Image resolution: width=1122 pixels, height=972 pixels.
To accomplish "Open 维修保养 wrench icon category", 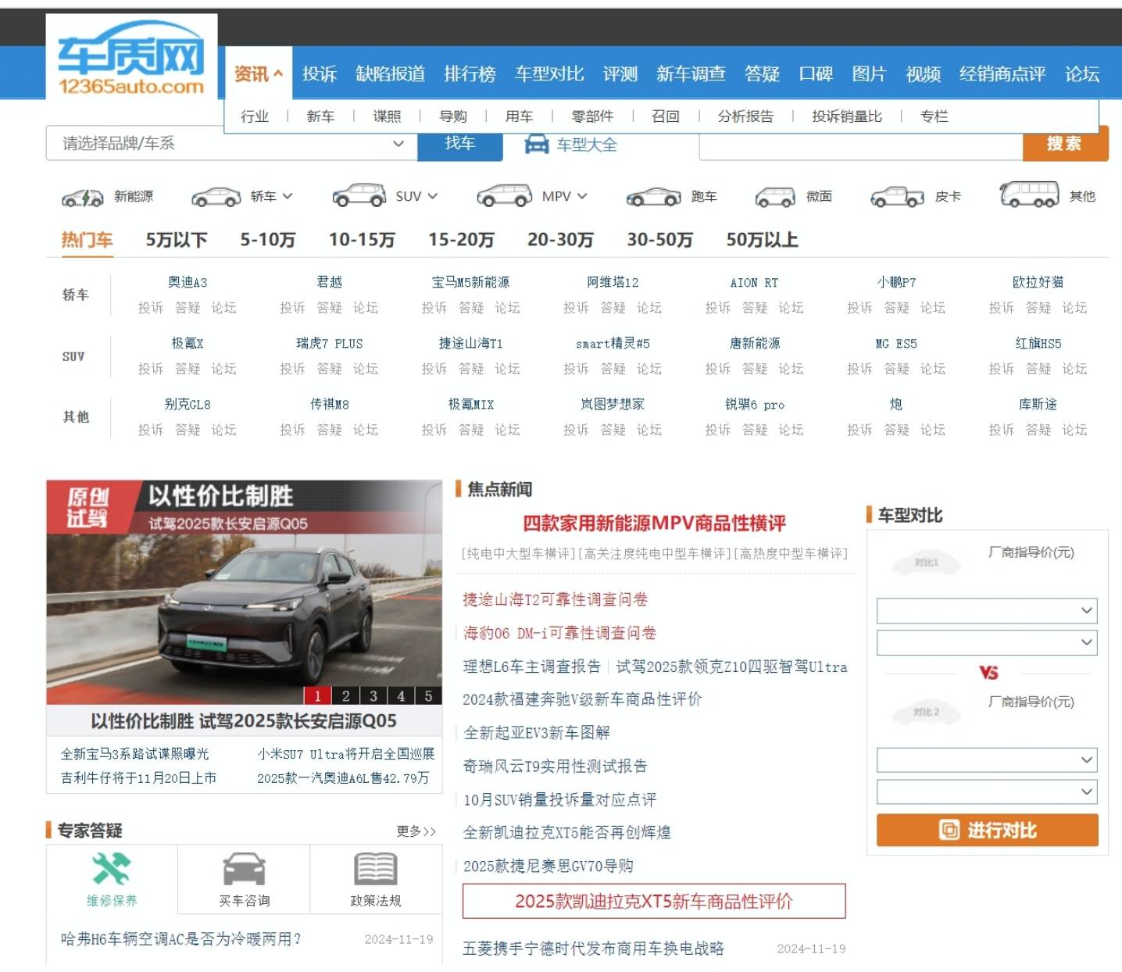I will (x=111, y=868).
